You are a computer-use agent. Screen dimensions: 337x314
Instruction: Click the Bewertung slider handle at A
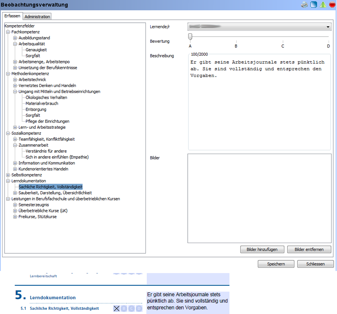(x=190, y=37)
